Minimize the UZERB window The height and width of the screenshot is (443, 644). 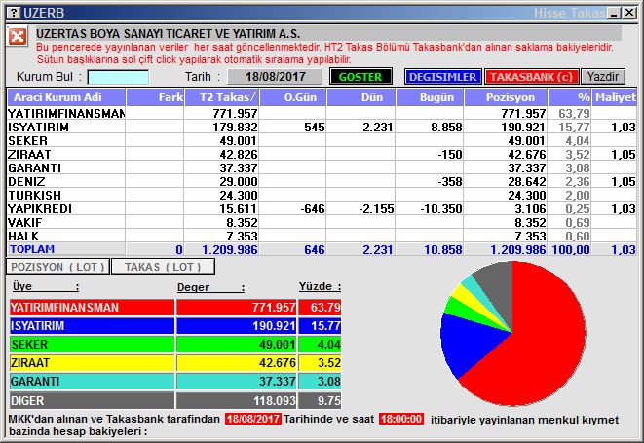615,13
